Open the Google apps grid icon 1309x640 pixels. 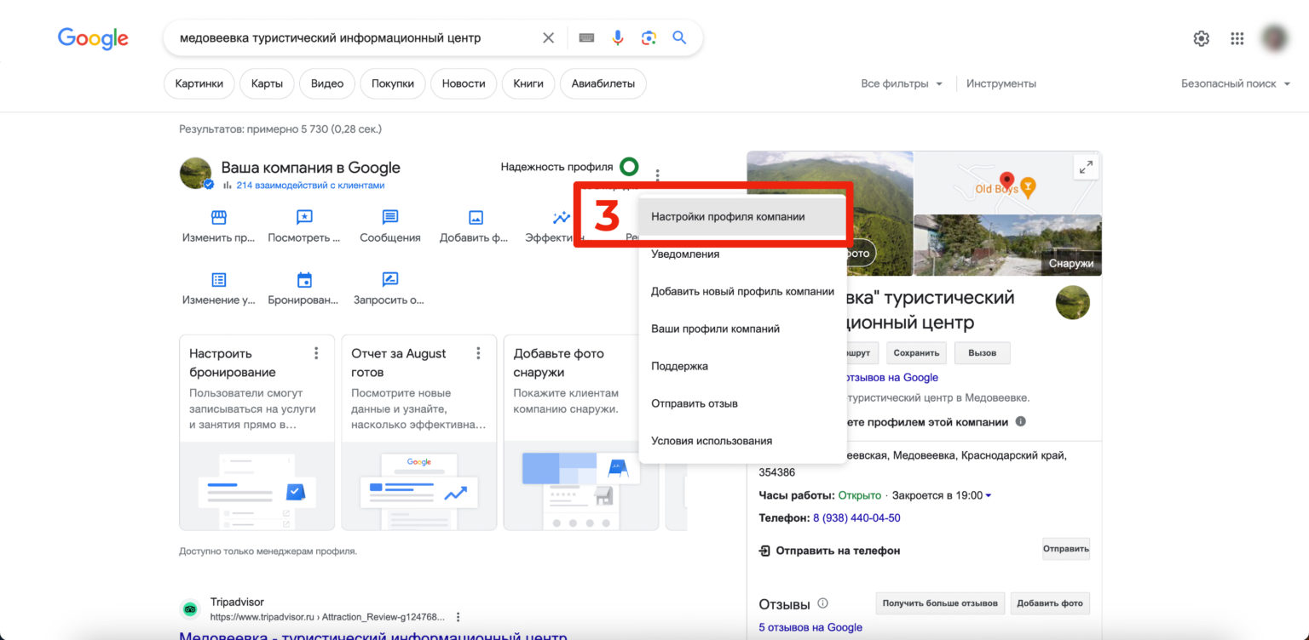tap(1237, 38)
